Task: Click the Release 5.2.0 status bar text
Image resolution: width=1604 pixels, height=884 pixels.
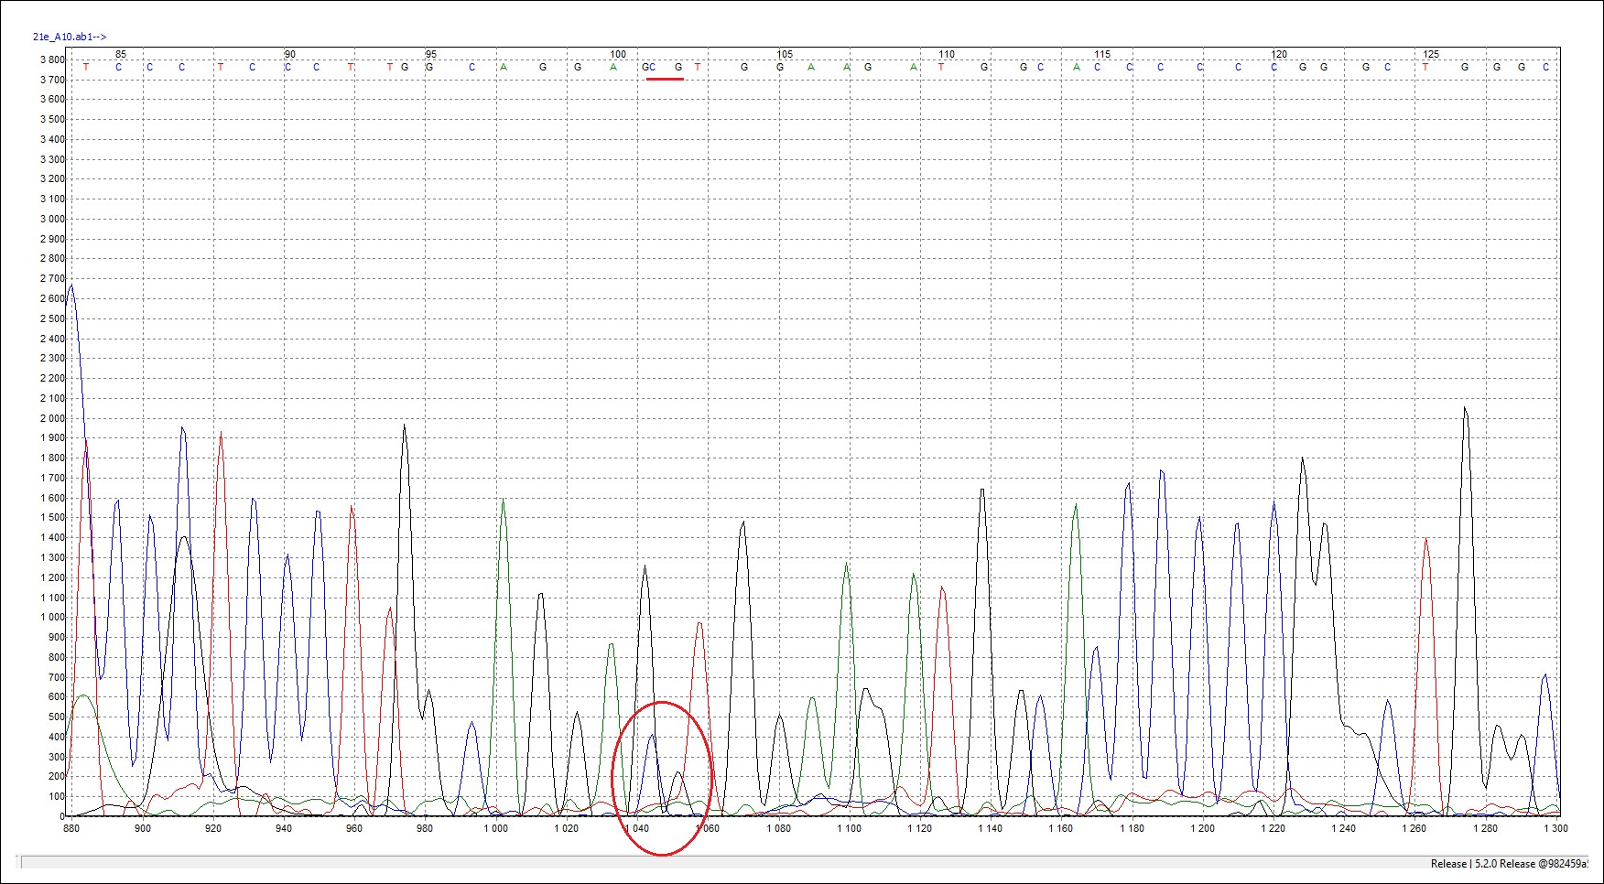Action: 1509,863
